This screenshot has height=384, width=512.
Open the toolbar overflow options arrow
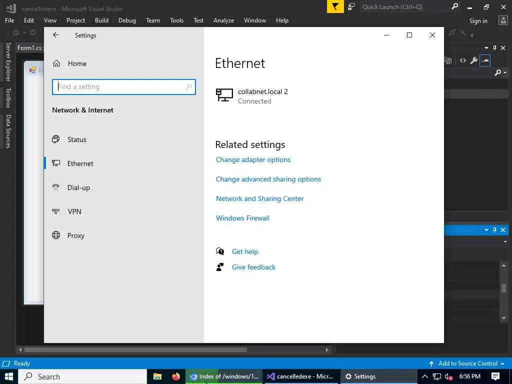(472, 34)
